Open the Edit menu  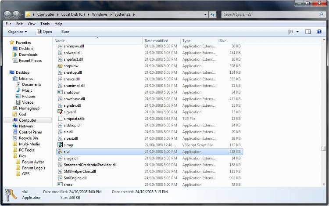(19, 24)
